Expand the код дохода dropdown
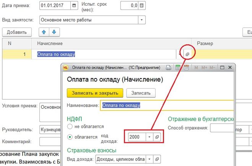 pos(148,137)
